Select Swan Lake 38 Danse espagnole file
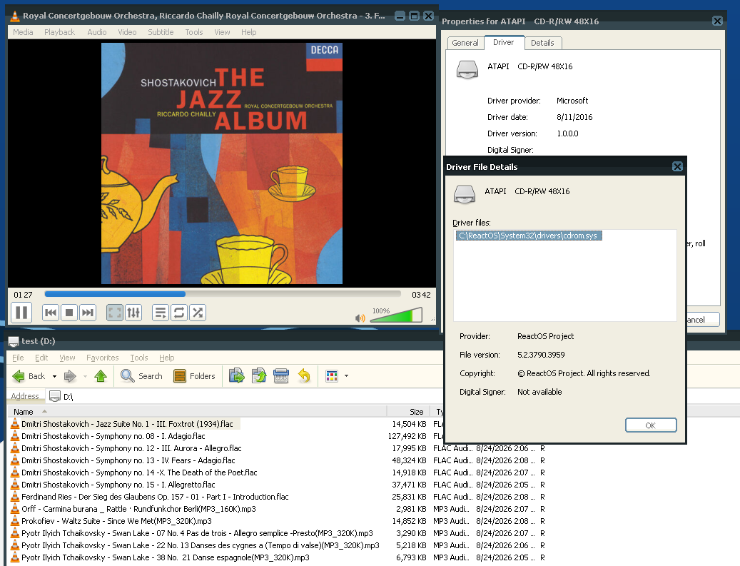Image resolution: width=740 pixels, height=566 pixels. [165, 558]
